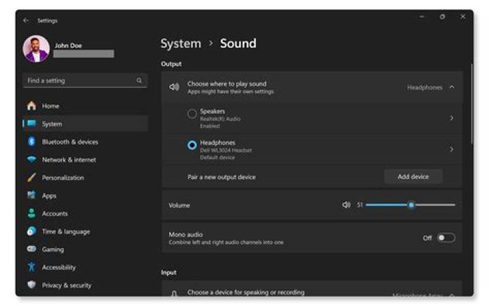Open Speakers properties chevron arrow
The image size is (489, 306).
point(452,118)
